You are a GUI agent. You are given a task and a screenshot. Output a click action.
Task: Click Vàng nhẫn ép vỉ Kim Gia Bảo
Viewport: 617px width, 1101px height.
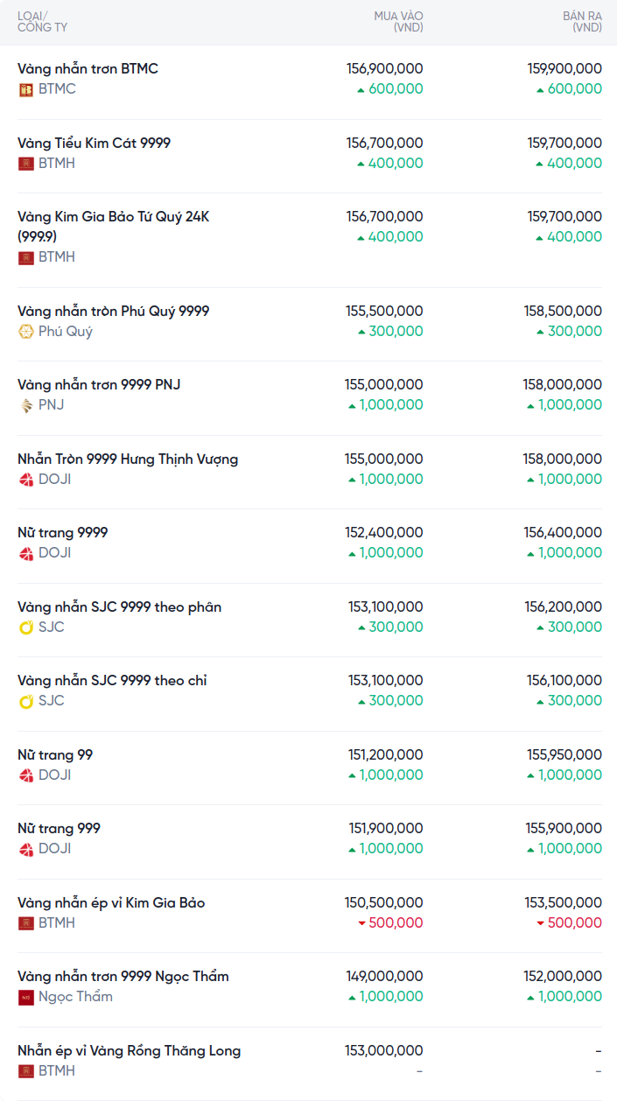(111, 902)
